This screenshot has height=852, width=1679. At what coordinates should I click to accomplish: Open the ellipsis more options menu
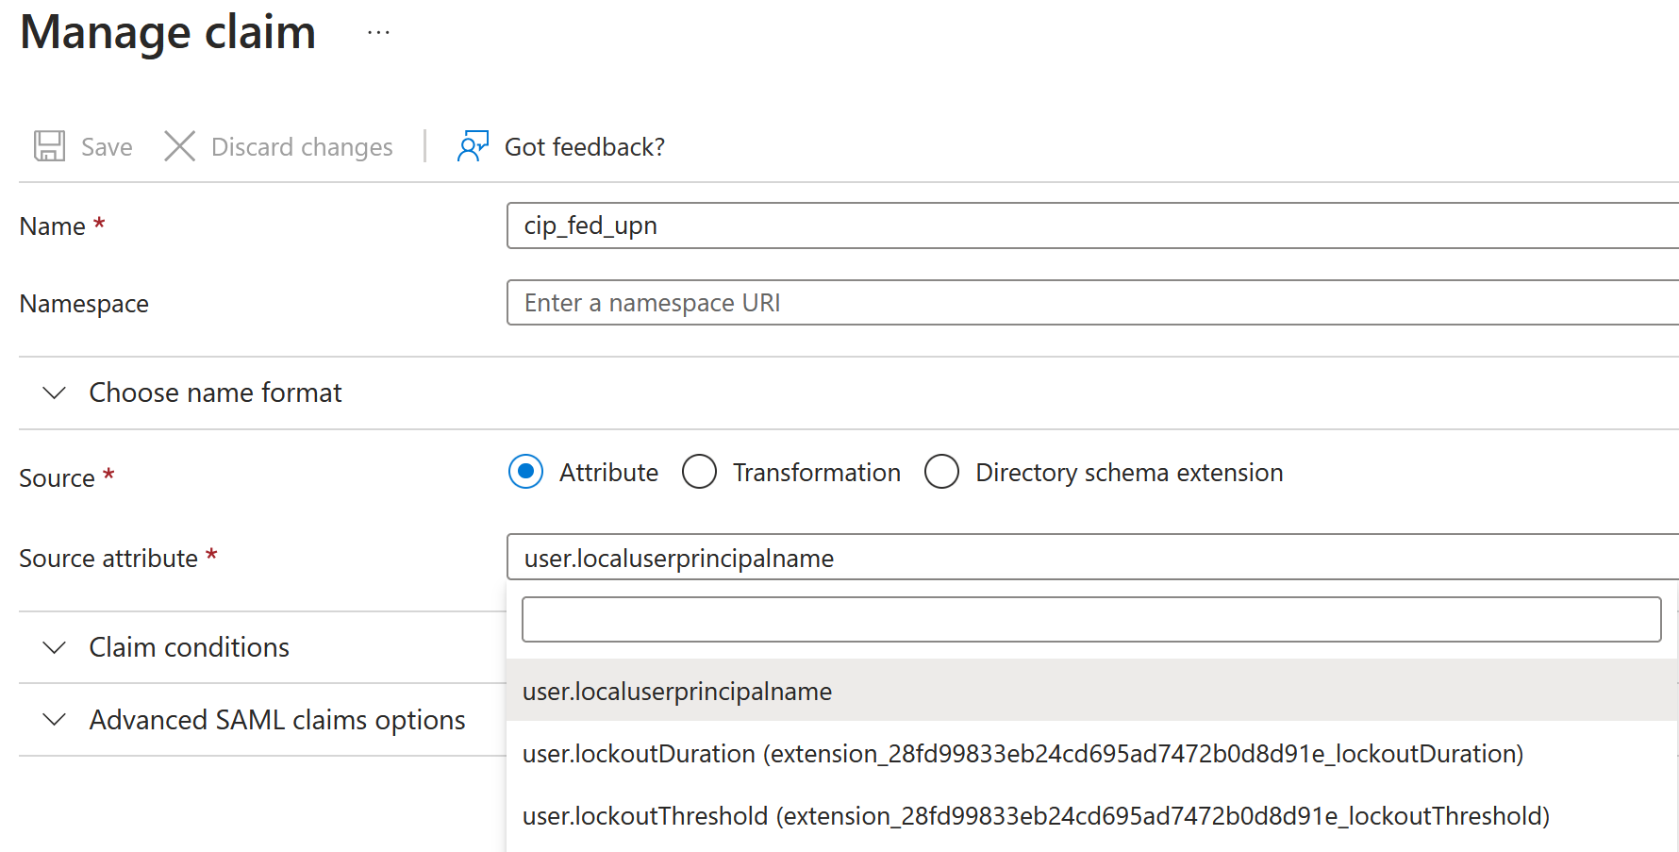click(x=378, y=33)
